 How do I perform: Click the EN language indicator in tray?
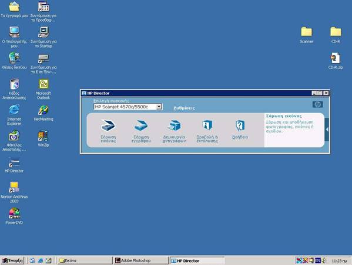click(x=318, y=260)
